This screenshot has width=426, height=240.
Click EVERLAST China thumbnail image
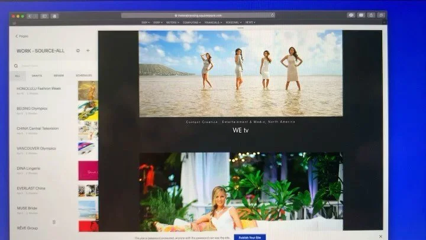88,190
